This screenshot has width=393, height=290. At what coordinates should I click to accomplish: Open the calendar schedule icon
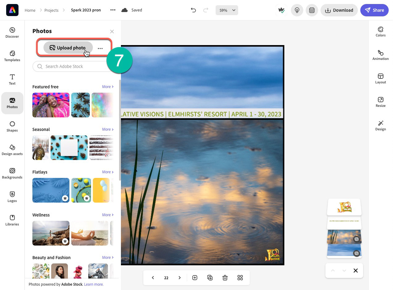click(312, 10)
